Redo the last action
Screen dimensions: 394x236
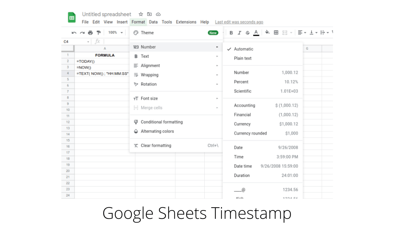click(x=82, y=33)
